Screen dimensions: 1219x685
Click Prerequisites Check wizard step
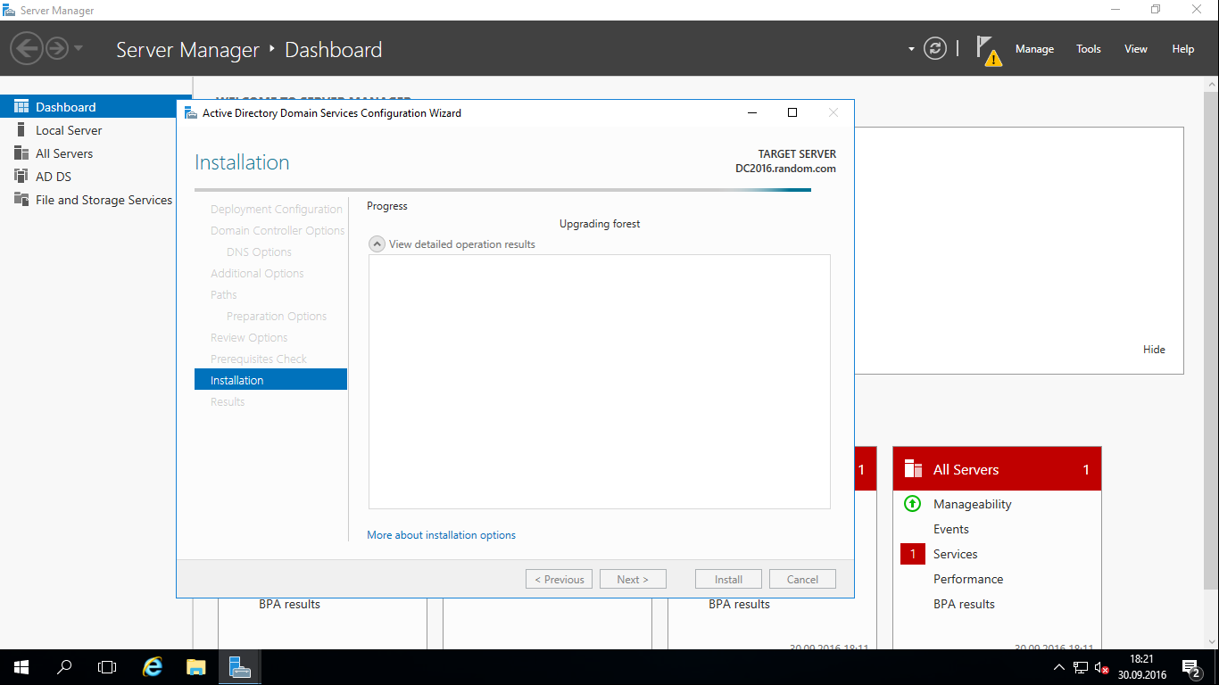click(259, 359)
